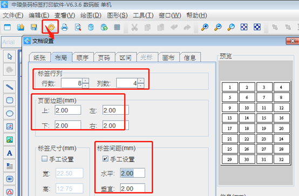Viewport: 299px width, 196px height.
Task: Create a new label document
Action: pyautogui.click(x=7, y=27)
